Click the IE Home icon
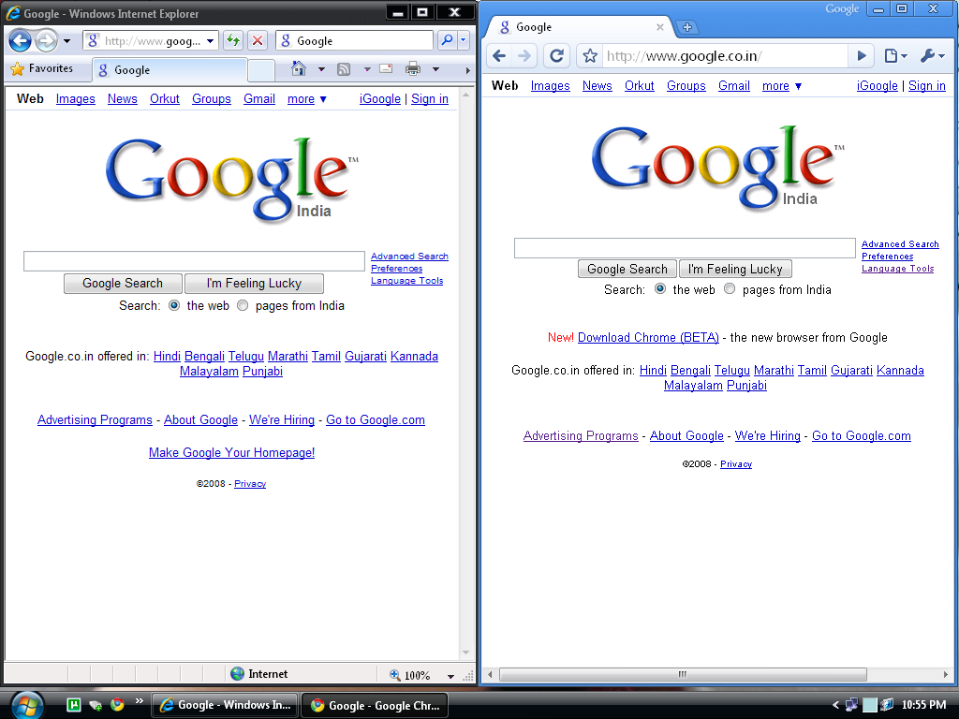 (299, 68)
